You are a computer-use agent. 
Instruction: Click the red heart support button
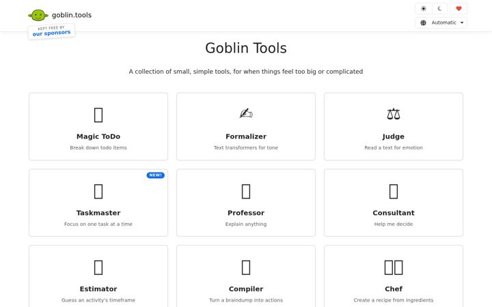tap(459, 9)
